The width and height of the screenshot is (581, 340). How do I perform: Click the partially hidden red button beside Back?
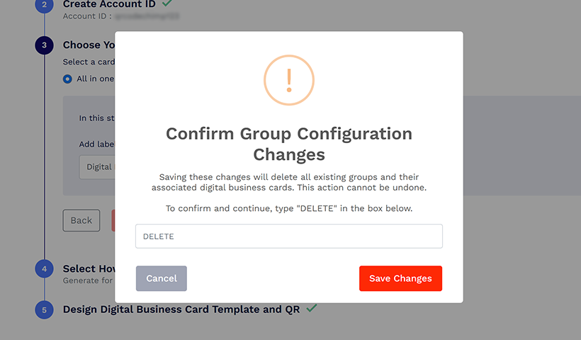(113, 220)
